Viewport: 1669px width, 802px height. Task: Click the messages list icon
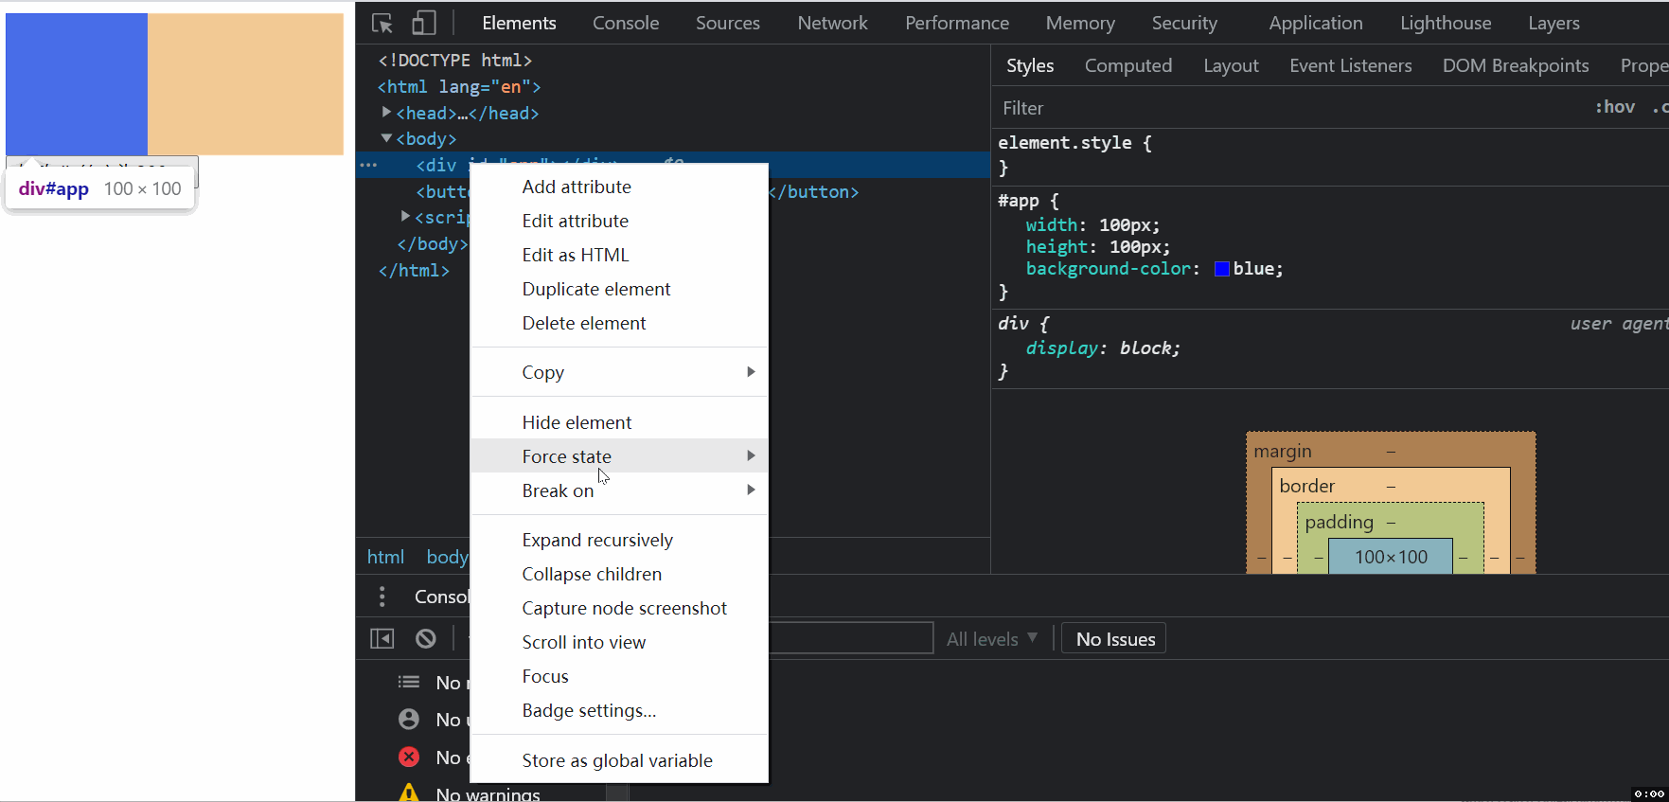click(409, 682)
